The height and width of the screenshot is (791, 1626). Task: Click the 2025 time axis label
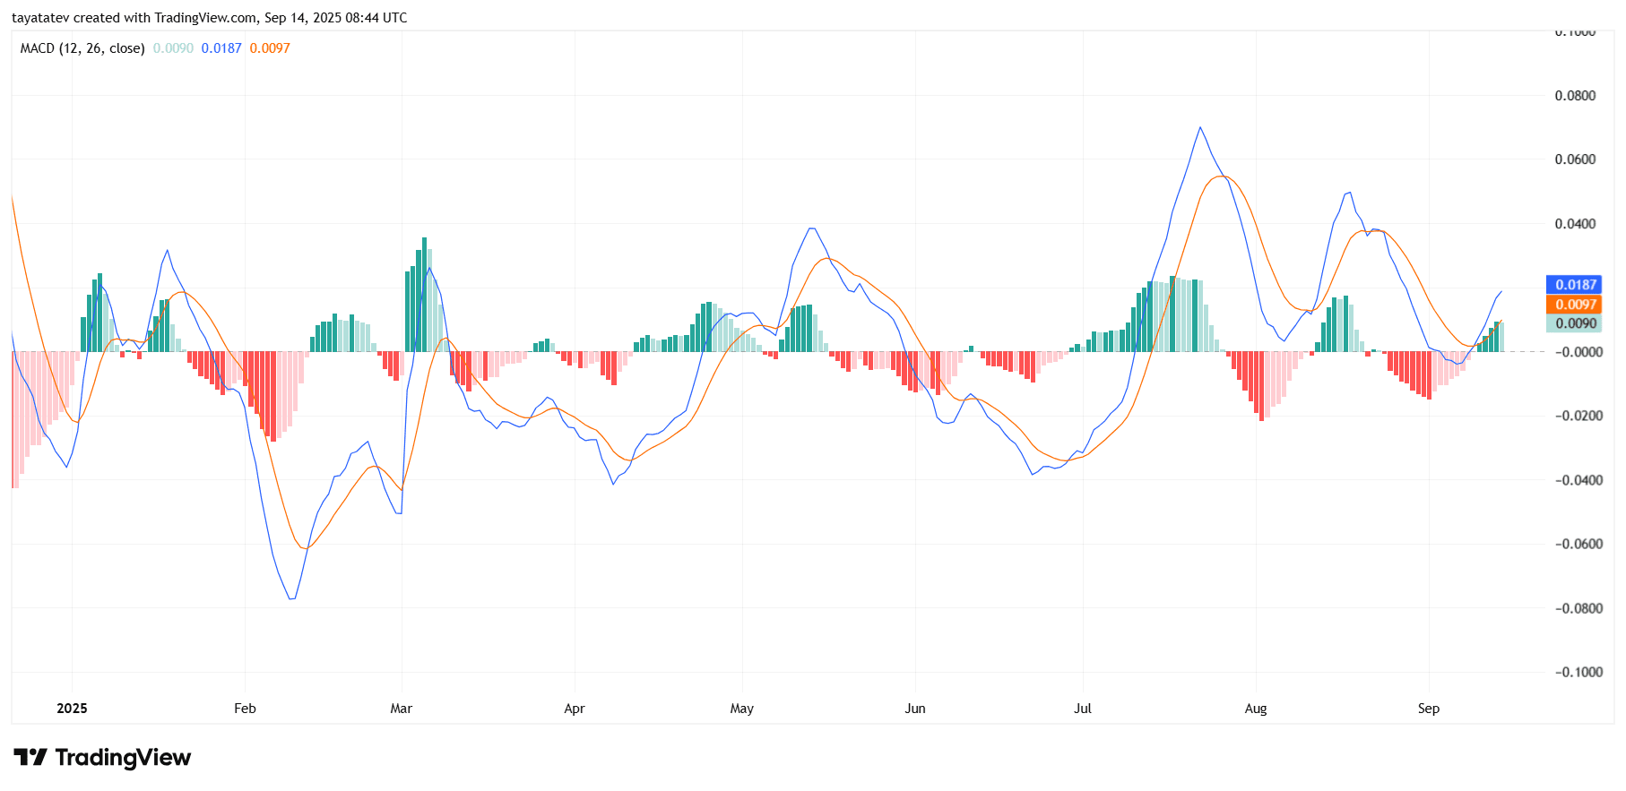pyautogui.click(x=72, y=709)
